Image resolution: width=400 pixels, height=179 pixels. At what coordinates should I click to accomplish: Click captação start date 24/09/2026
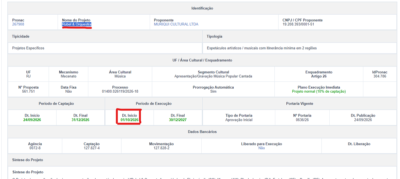32,120
